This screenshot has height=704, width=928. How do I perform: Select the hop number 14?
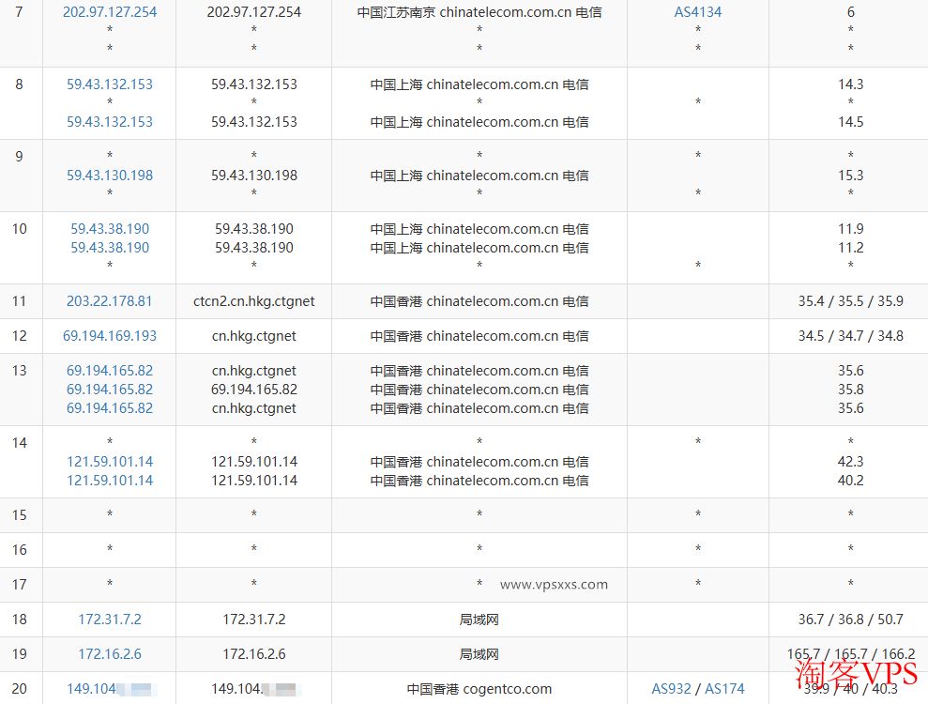click(x=19, y=443)
